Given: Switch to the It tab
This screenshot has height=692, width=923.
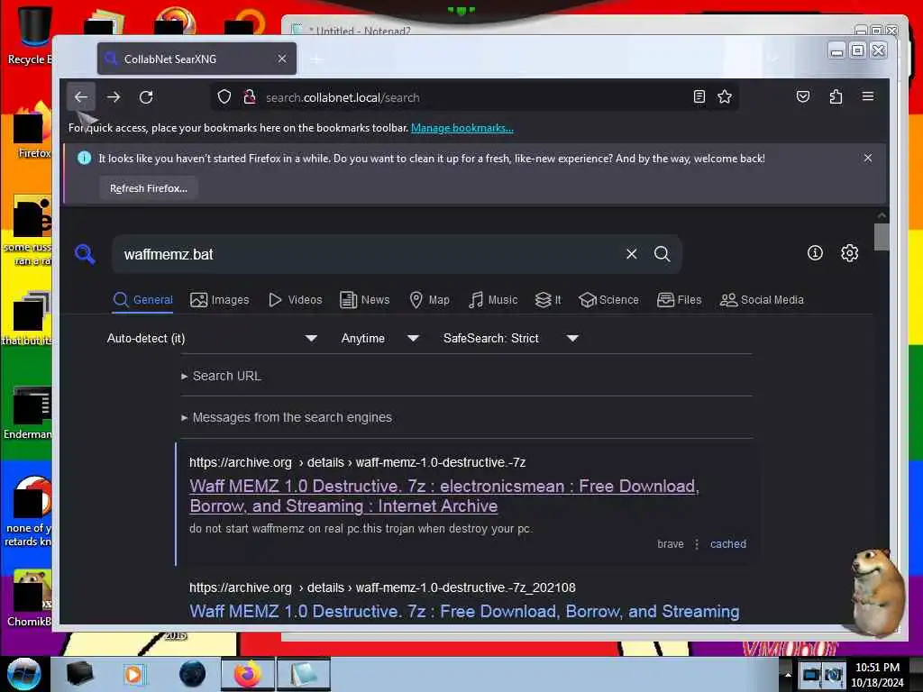Looking at the screenshot, I should coord(548,299).
